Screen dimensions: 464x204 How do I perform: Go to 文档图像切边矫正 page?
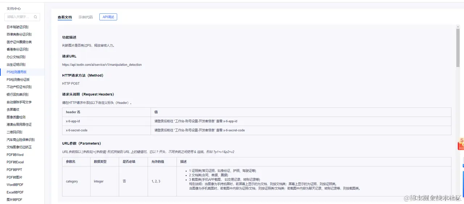tap(19, 147)
